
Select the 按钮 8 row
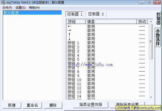(108, 71)
